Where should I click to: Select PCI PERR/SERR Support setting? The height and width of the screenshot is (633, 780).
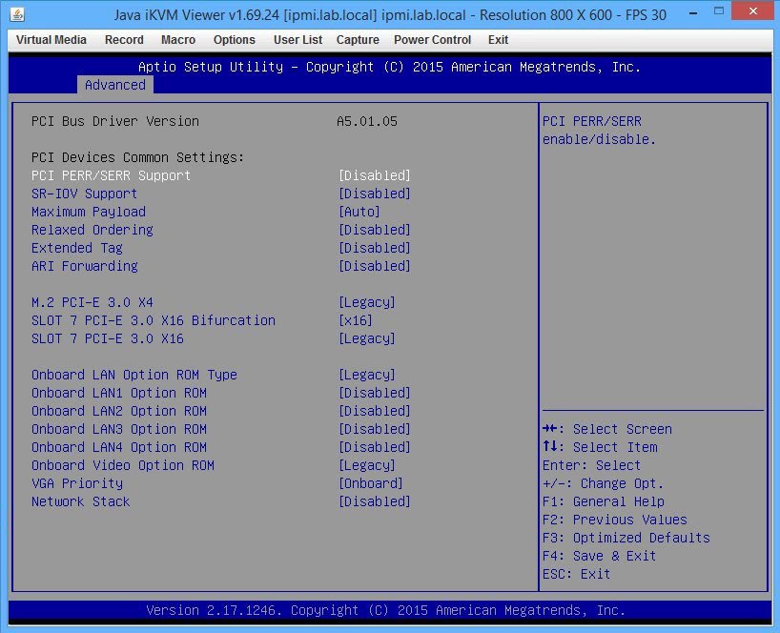point(111,175)
